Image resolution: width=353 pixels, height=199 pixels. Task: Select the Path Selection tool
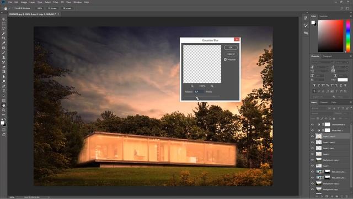click(x=4, y=96)
